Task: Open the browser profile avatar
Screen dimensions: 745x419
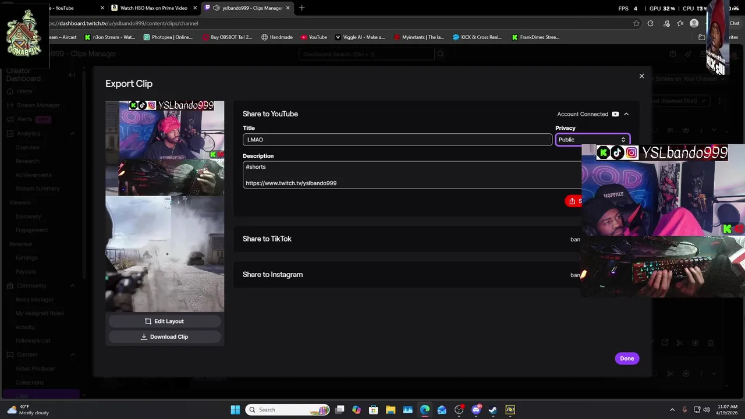Action: (x=694, y=23)
